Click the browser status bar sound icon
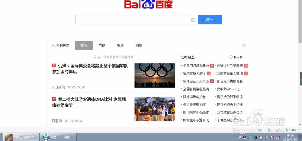 [x=269, y=130]
